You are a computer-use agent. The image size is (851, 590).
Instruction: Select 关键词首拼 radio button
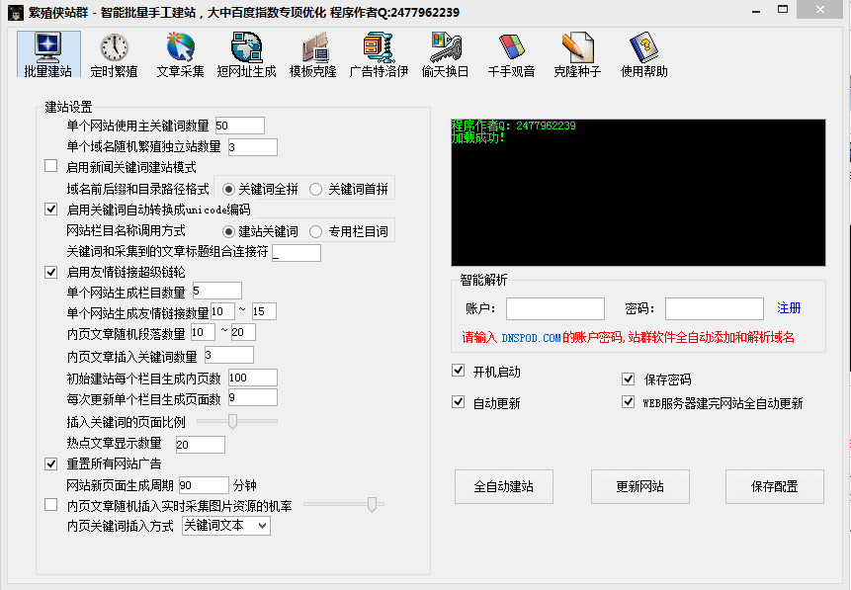316,190
